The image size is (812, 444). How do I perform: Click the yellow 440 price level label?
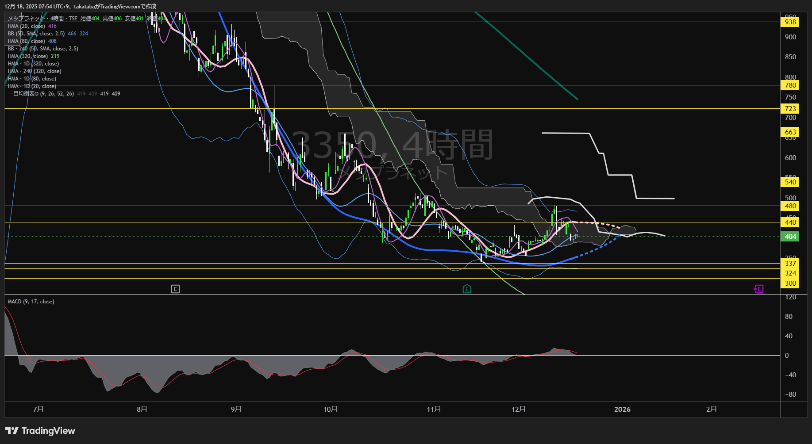click(790, 222)
